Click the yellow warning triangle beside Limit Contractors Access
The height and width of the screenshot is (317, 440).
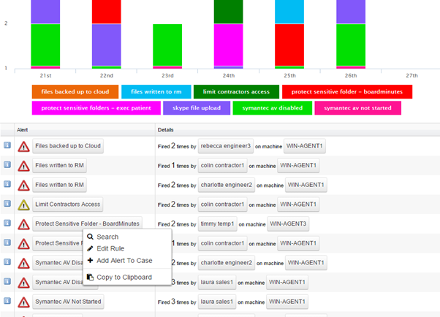coord(23,205)
